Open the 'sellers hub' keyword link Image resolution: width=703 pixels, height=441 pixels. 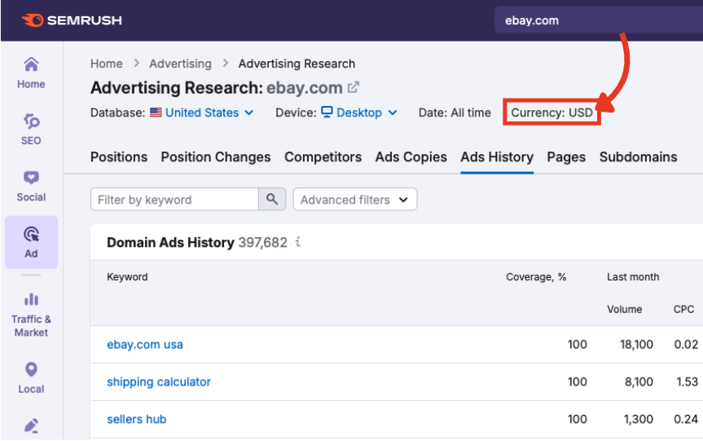click(x=137, y=419)
